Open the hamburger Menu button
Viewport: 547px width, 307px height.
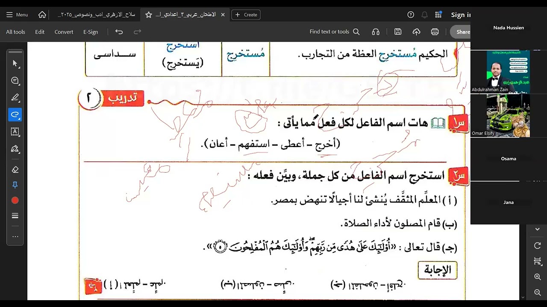(17, 14)
